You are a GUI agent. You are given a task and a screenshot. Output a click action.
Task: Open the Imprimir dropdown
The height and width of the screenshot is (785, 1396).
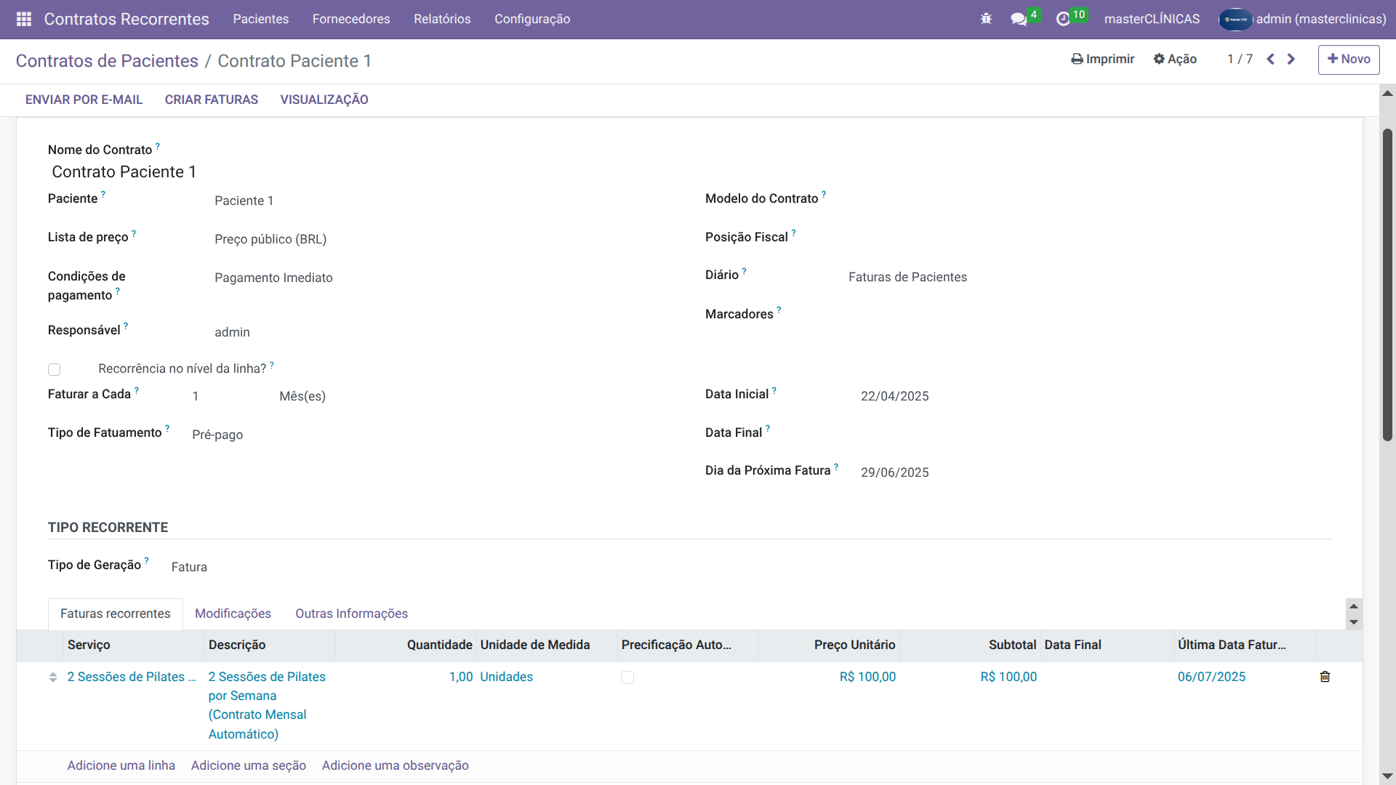1102,60
